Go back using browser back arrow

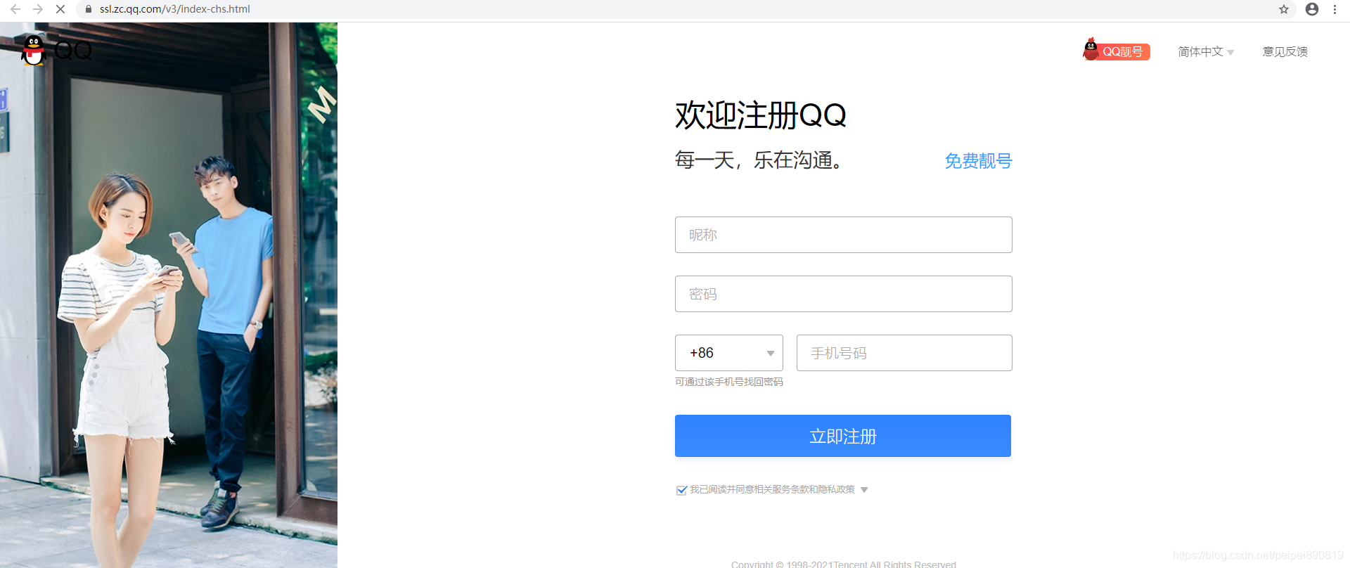click(x=15, y=9)
